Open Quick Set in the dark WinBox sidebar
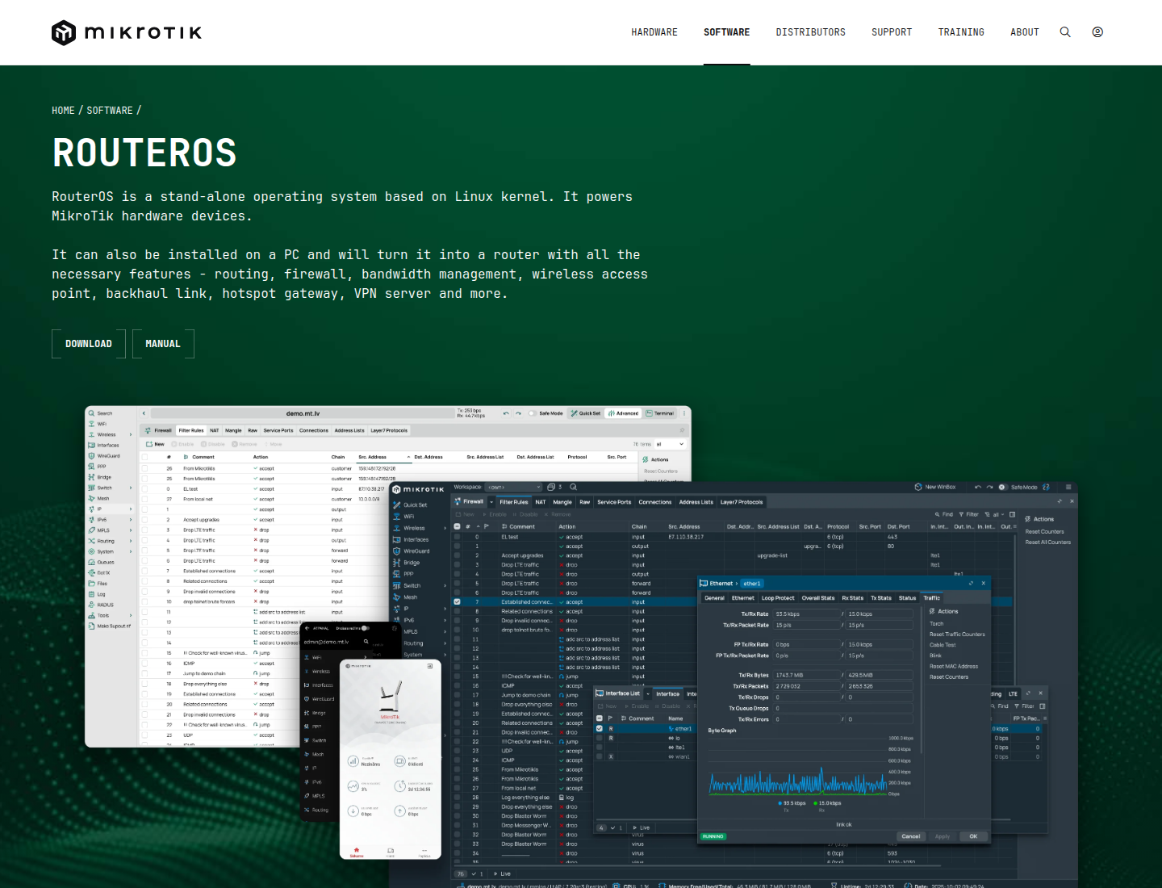 (411, 505)
